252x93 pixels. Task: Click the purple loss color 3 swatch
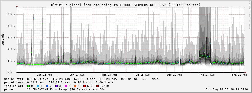(56, 86)
